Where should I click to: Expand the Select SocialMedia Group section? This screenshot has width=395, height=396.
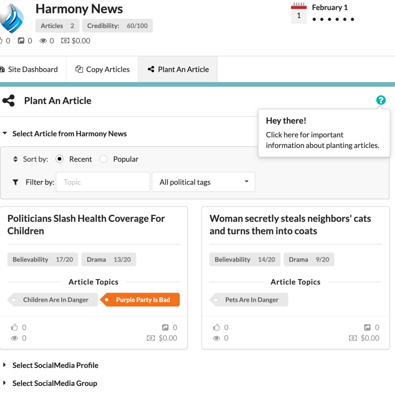click(54, 383)
